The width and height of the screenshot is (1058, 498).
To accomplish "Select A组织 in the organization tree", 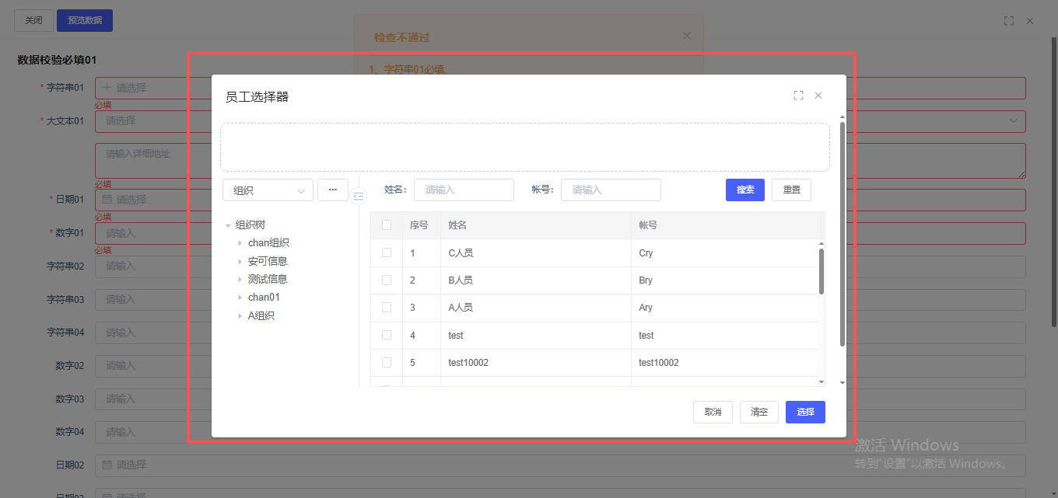I will coord(261,316).
